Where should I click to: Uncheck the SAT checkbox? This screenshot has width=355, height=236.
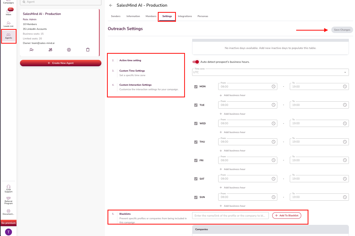point(196,179)
